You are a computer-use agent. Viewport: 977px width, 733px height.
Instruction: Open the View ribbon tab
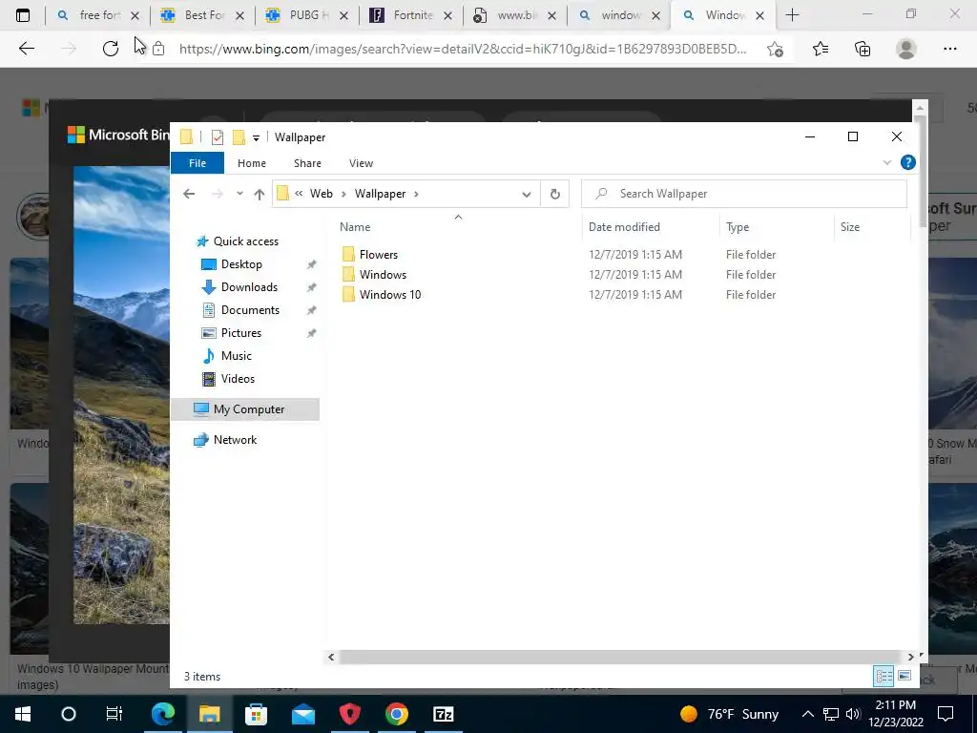click(x=361, y=162)
